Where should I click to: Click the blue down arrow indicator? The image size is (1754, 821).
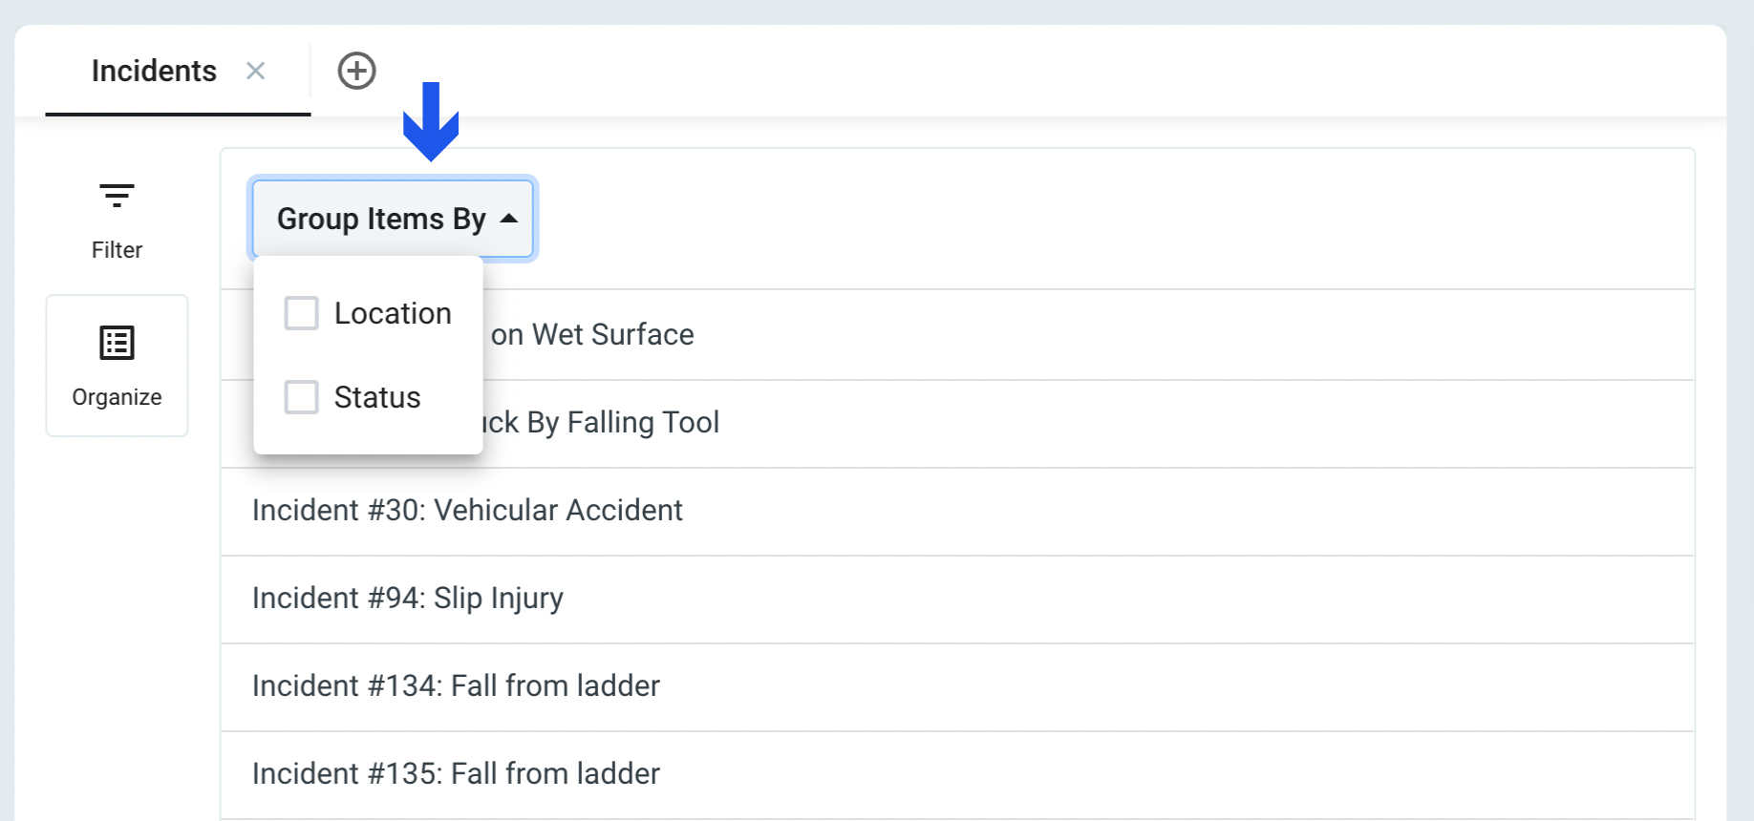pos(431,121)
